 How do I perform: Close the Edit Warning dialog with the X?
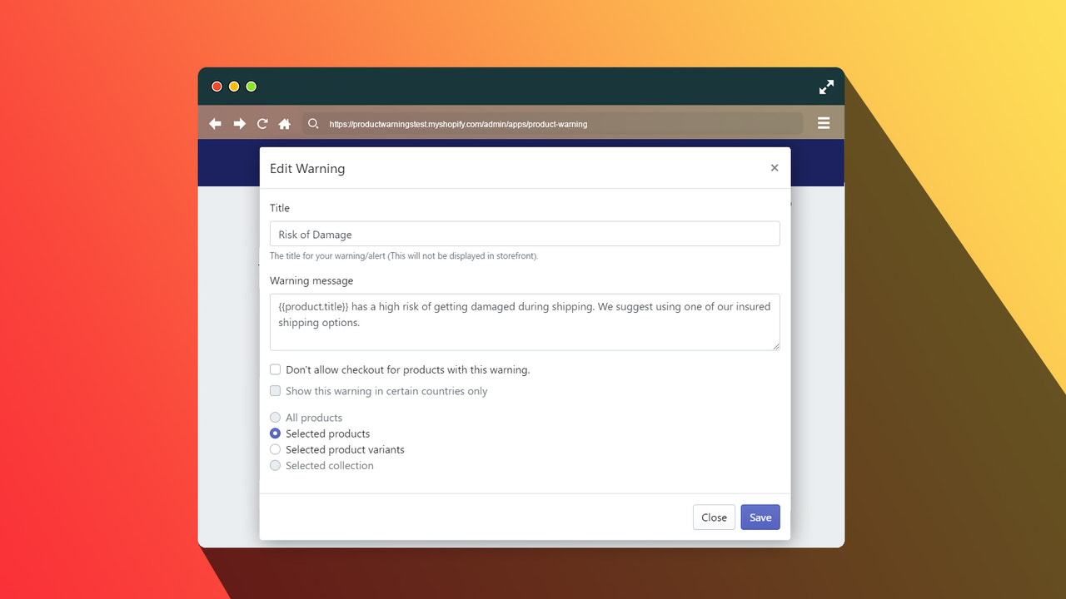pyautogui.click(x=775, y=167)
